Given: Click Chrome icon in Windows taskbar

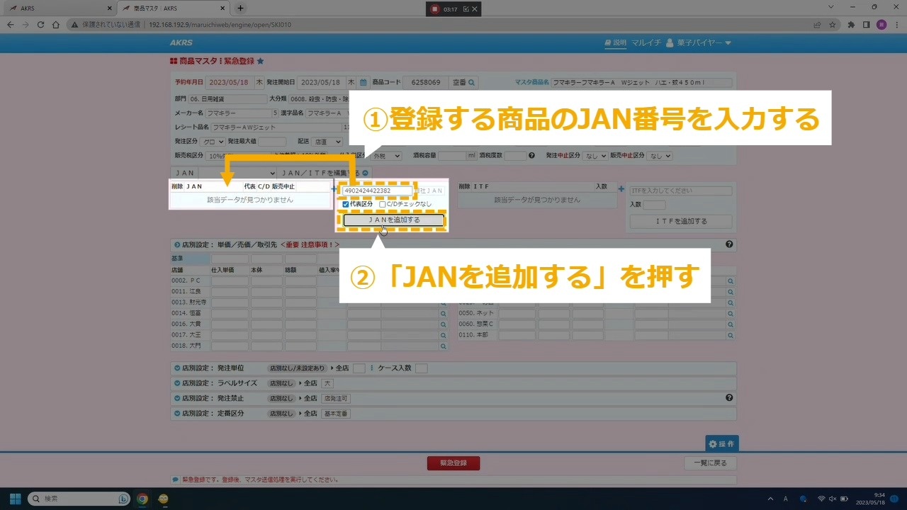Looking at the screenshot, I should point(142,499).
